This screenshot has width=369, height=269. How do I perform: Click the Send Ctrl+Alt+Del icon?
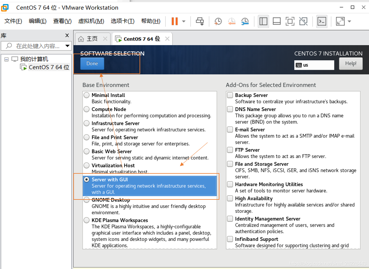coord(200,21)
